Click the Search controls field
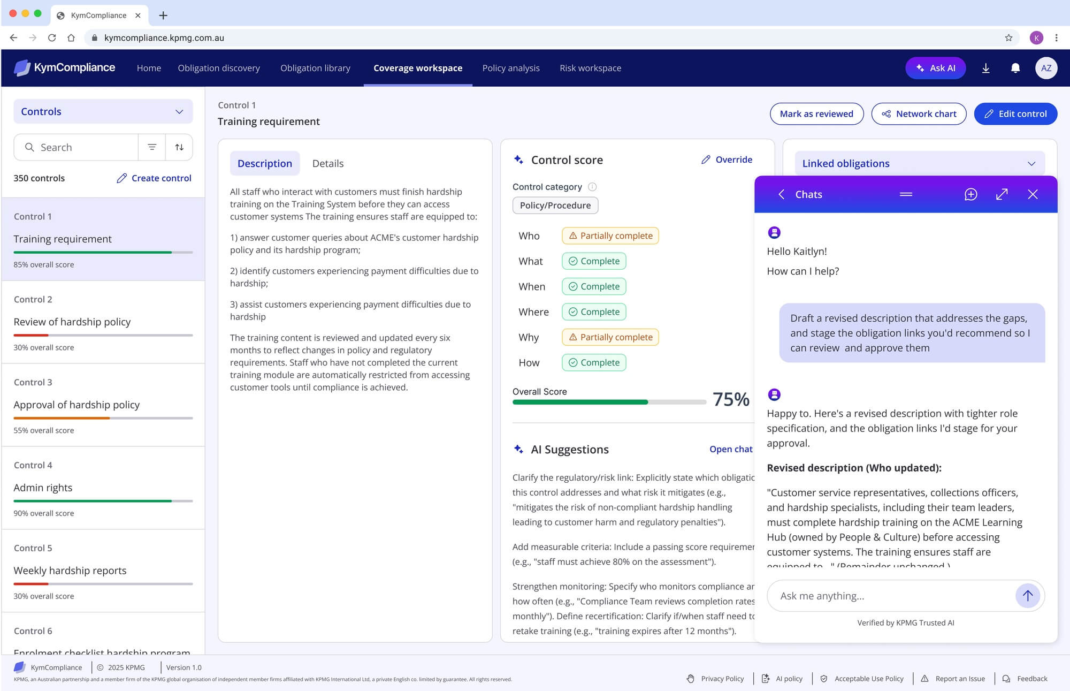1070x691 pixels. click(76, 147)
